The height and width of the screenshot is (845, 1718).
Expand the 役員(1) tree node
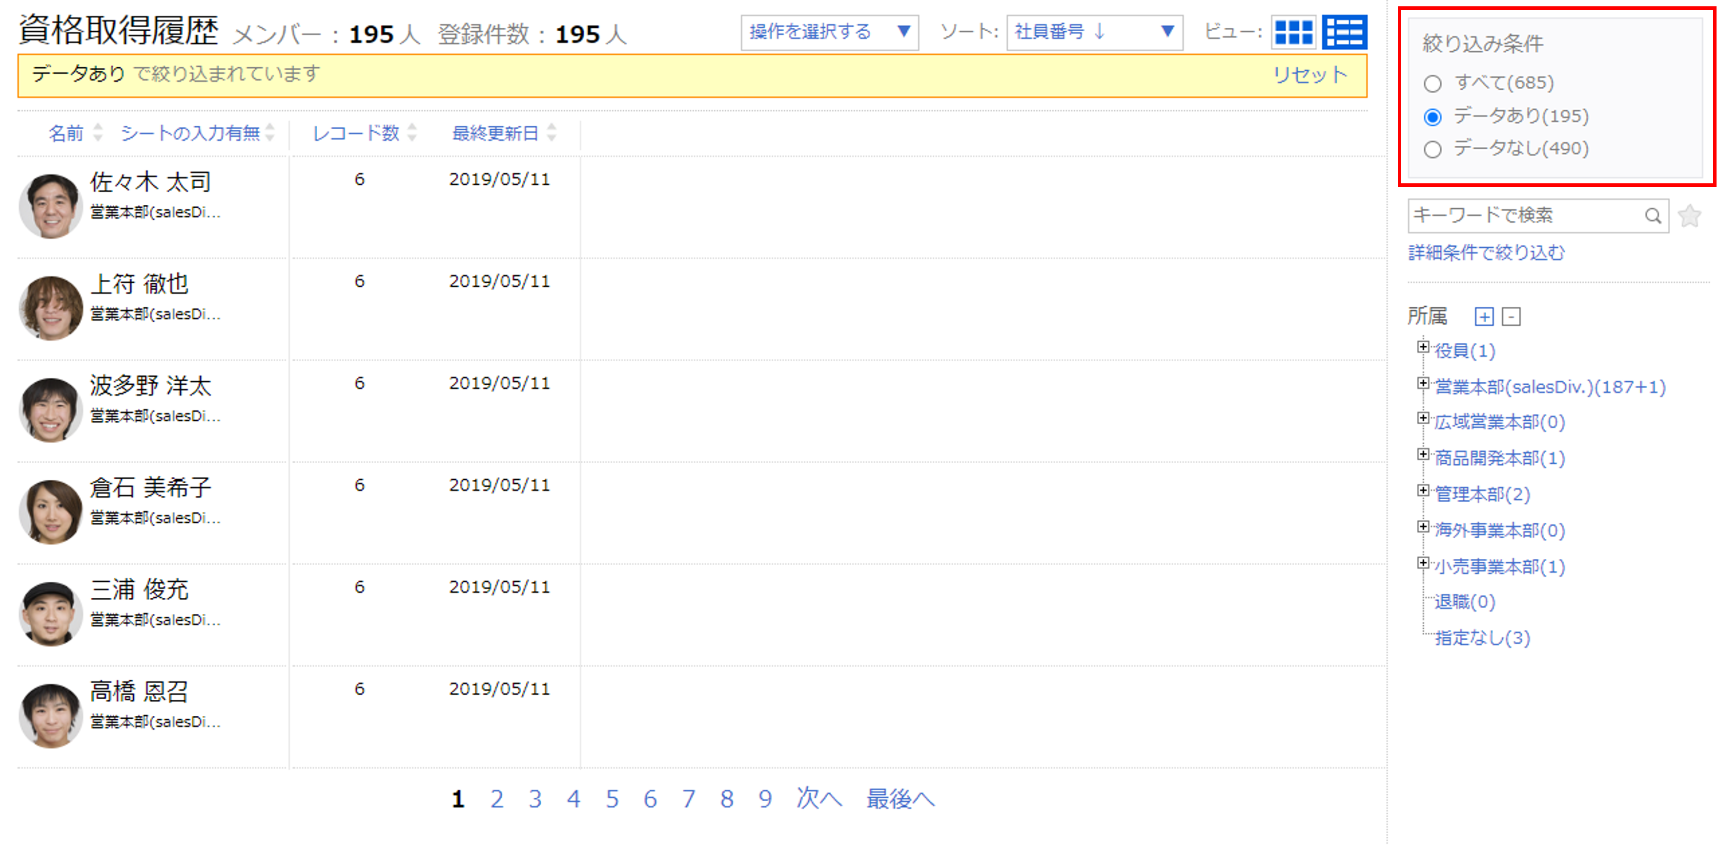[x=1423, y=347]
